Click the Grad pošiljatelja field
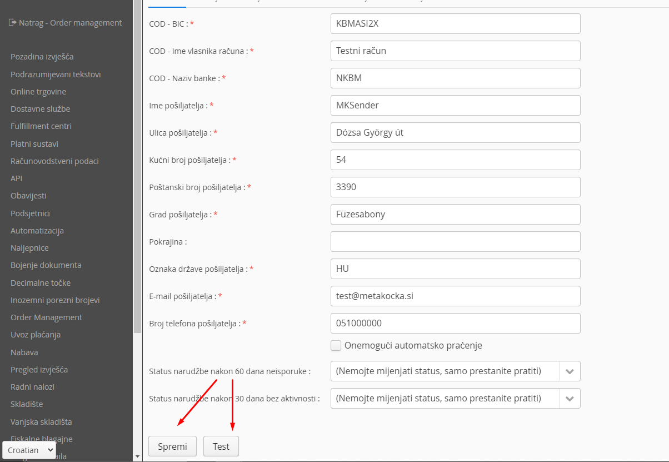 (456, 214)
